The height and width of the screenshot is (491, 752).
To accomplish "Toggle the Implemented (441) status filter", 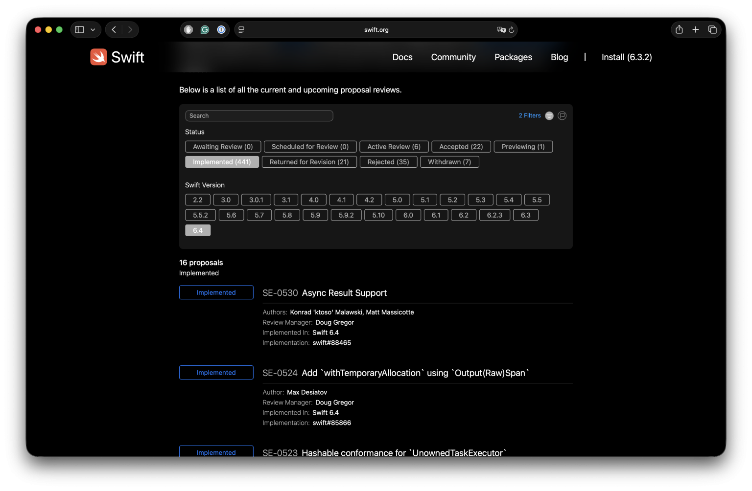I will 222,162.
